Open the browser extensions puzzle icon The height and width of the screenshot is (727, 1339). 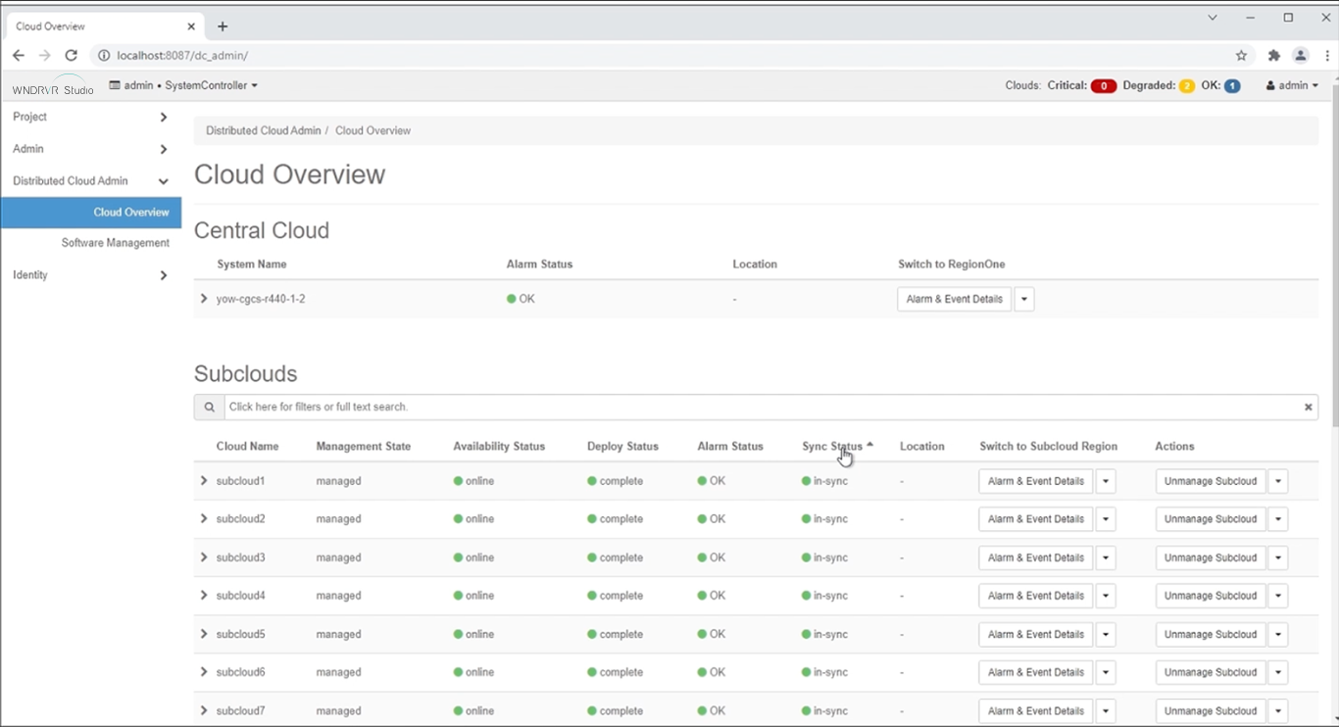coord(1273,56)
